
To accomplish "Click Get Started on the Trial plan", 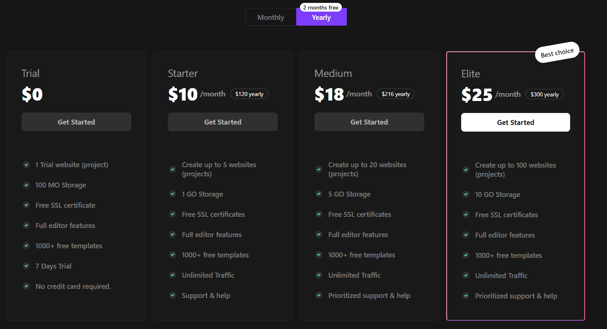I will coord(76,122).
